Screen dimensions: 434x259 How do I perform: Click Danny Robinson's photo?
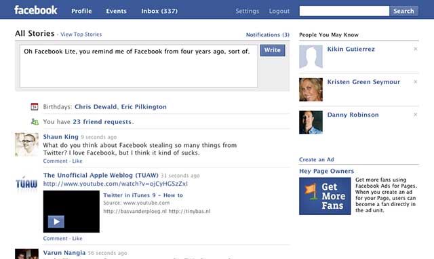click(311, 122)
